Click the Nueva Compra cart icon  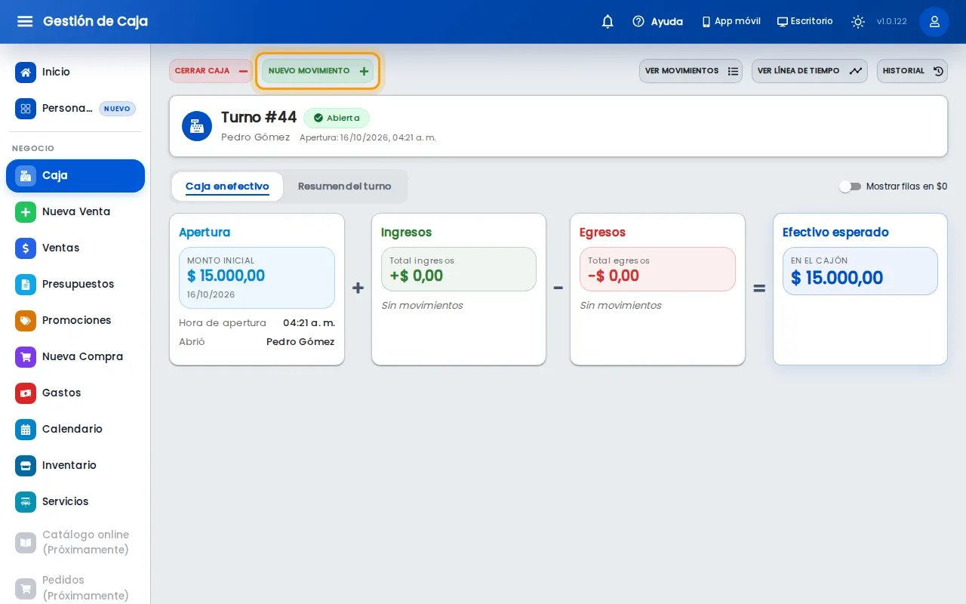(26, 357)
